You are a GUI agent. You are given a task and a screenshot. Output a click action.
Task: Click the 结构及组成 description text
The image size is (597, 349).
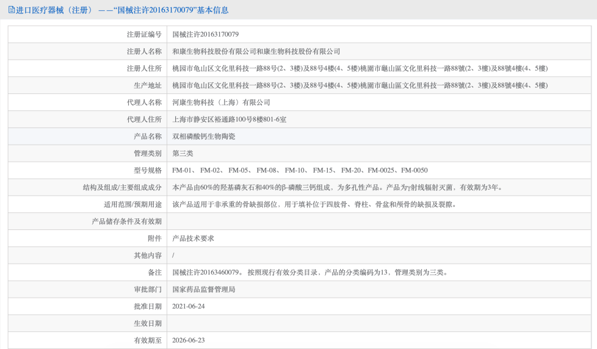pos(337,187)
